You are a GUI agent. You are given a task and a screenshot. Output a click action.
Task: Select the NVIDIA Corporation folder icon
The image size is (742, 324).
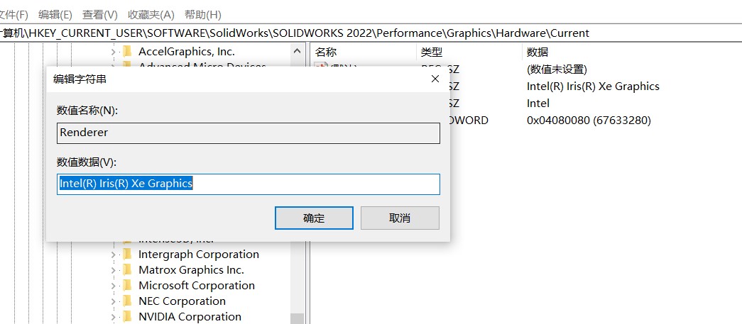coord(127,316)
